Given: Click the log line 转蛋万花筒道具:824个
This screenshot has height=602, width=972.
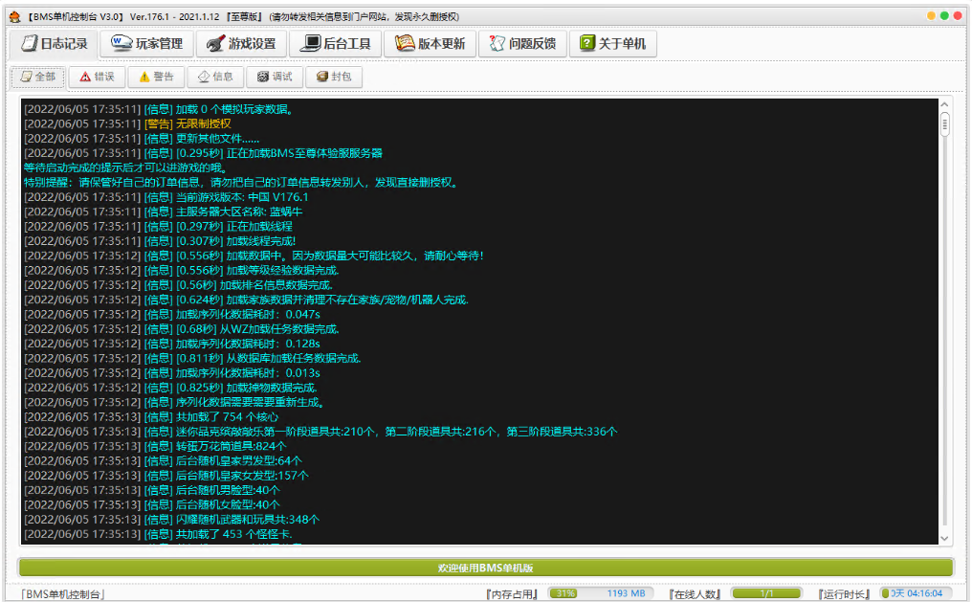Looking at the screenshot, I should tap(155, 446).
